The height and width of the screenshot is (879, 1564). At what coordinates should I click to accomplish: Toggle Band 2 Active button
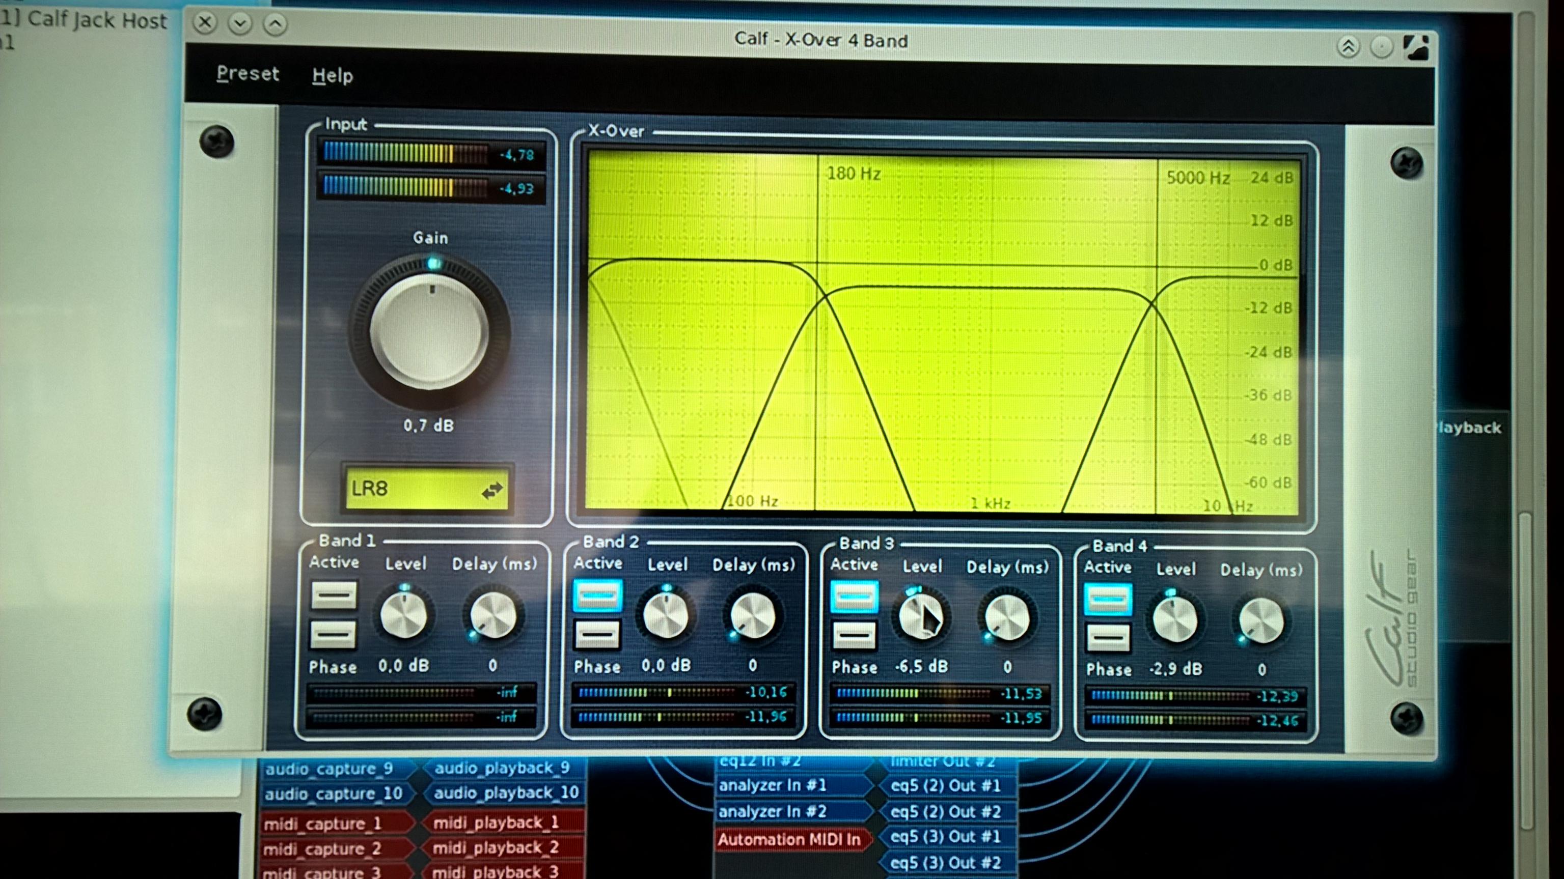[597, 596]
